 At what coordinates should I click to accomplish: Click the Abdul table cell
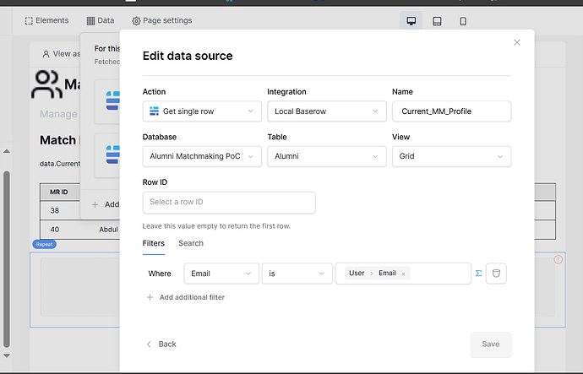pyautogui.click(x=108, y=230)
